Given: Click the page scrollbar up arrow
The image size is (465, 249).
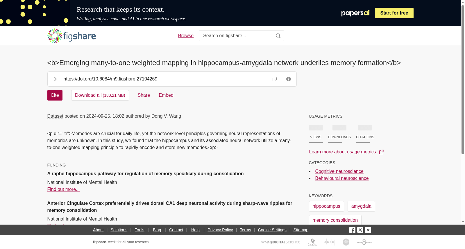Looking at the screenshot, I should [x=463, y=2].
